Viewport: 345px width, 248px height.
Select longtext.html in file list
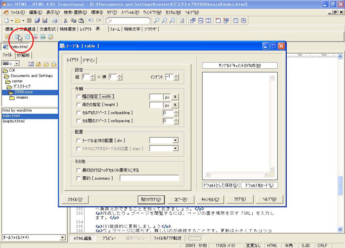(13, 121)
